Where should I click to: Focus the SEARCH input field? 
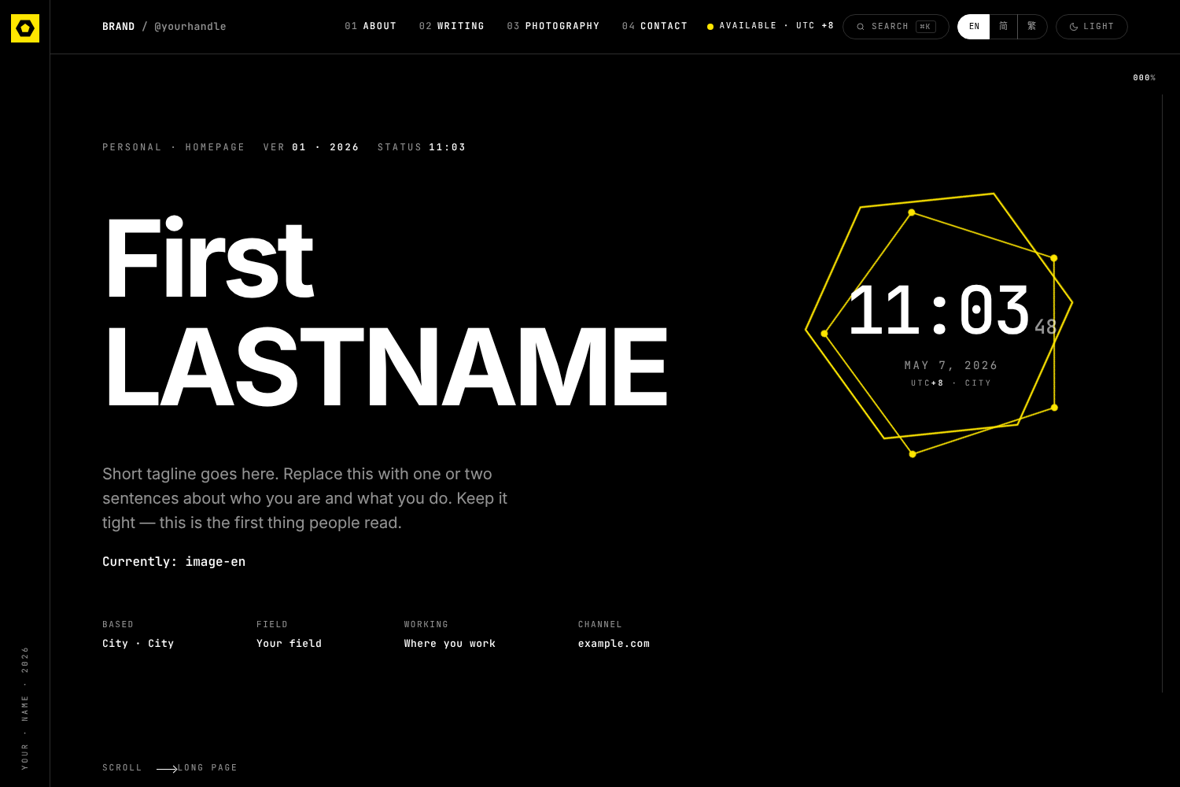point(896,27)
